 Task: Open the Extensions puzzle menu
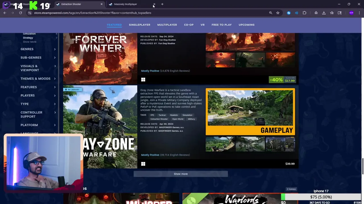point(305,13)
